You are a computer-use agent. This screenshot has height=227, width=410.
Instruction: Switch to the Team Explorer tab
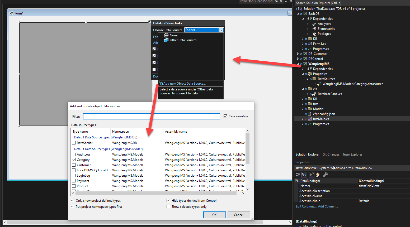click(352, 154)
